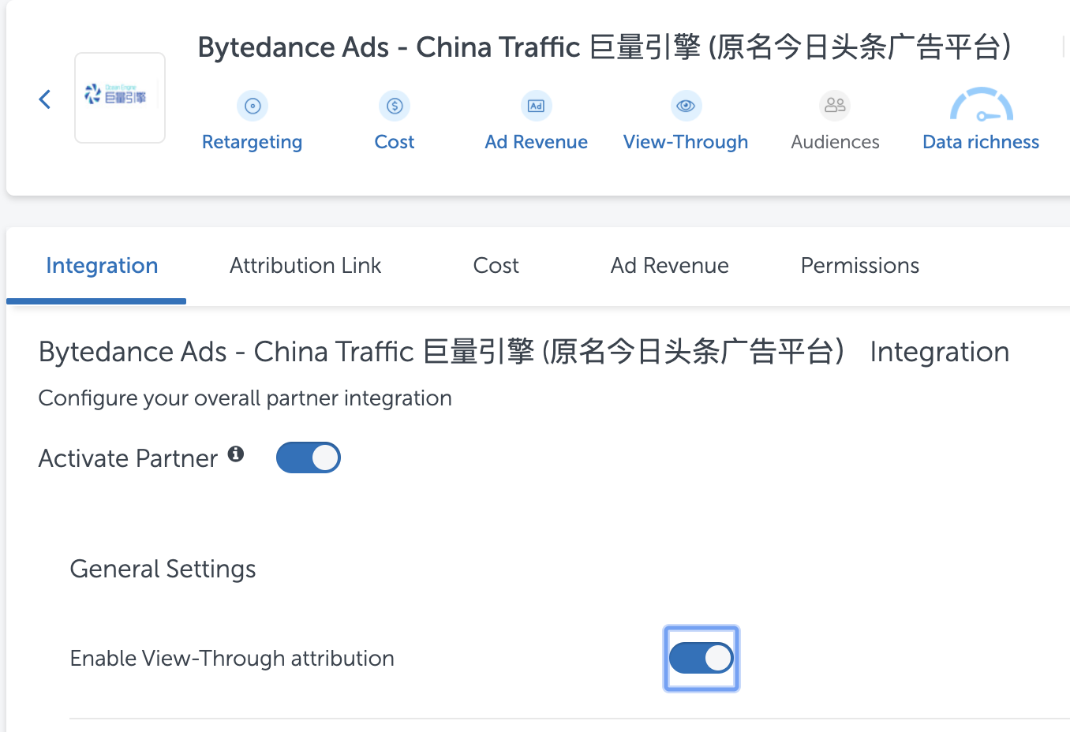Click the Data richness gauge icon

point(981,105)
